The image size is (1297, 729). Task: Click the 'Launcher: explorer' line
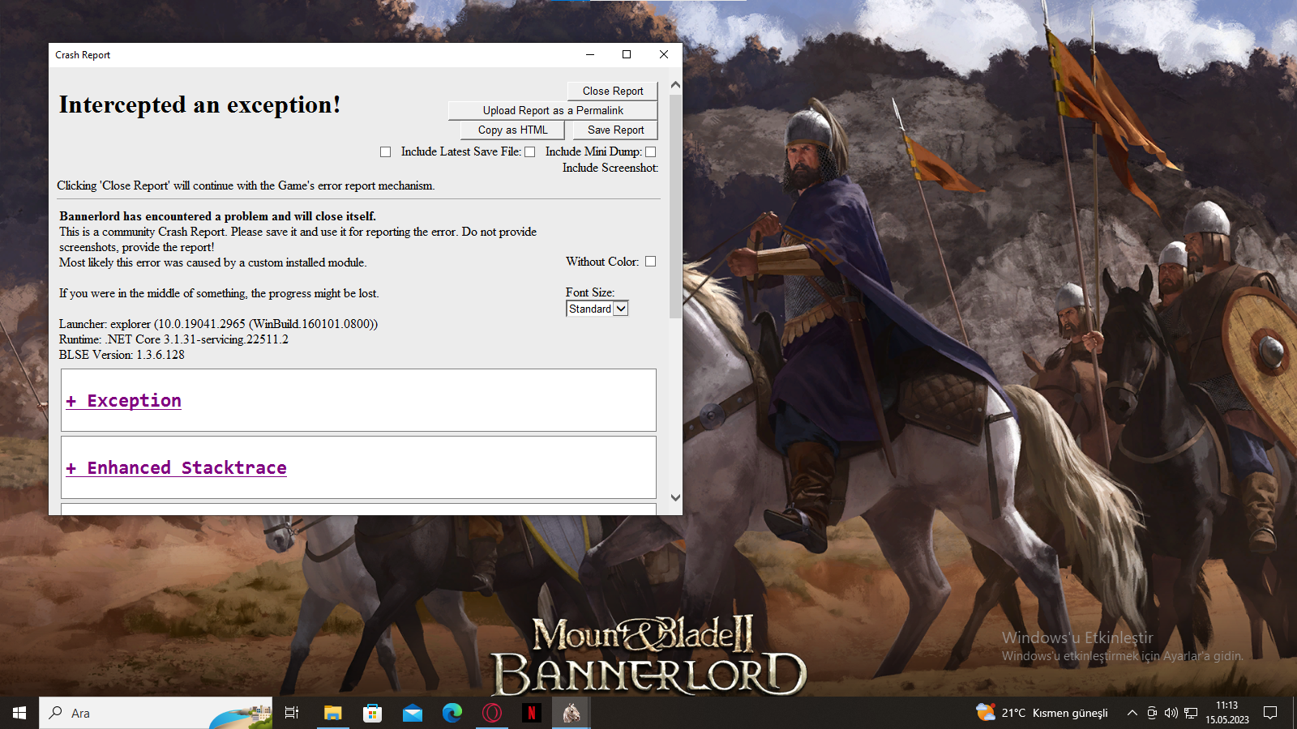[218, 324]
